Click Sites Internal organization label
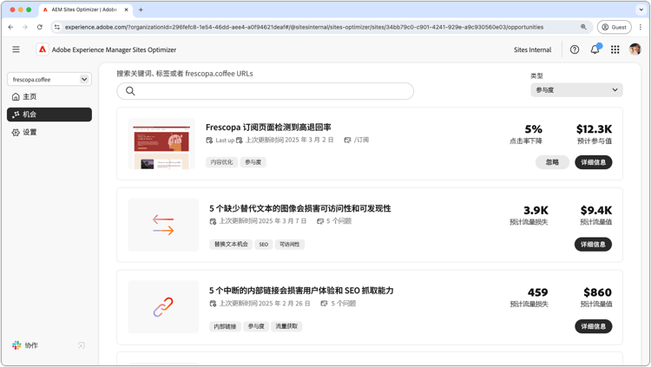 tap(532, 49)
